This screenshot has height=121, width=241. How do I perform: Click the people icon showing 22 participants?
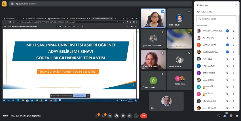pyautogui.click(x=225, y=116)
